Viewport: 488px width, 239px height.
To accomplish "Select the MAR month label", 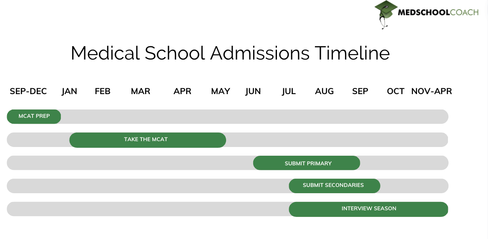I will [141, 91].
